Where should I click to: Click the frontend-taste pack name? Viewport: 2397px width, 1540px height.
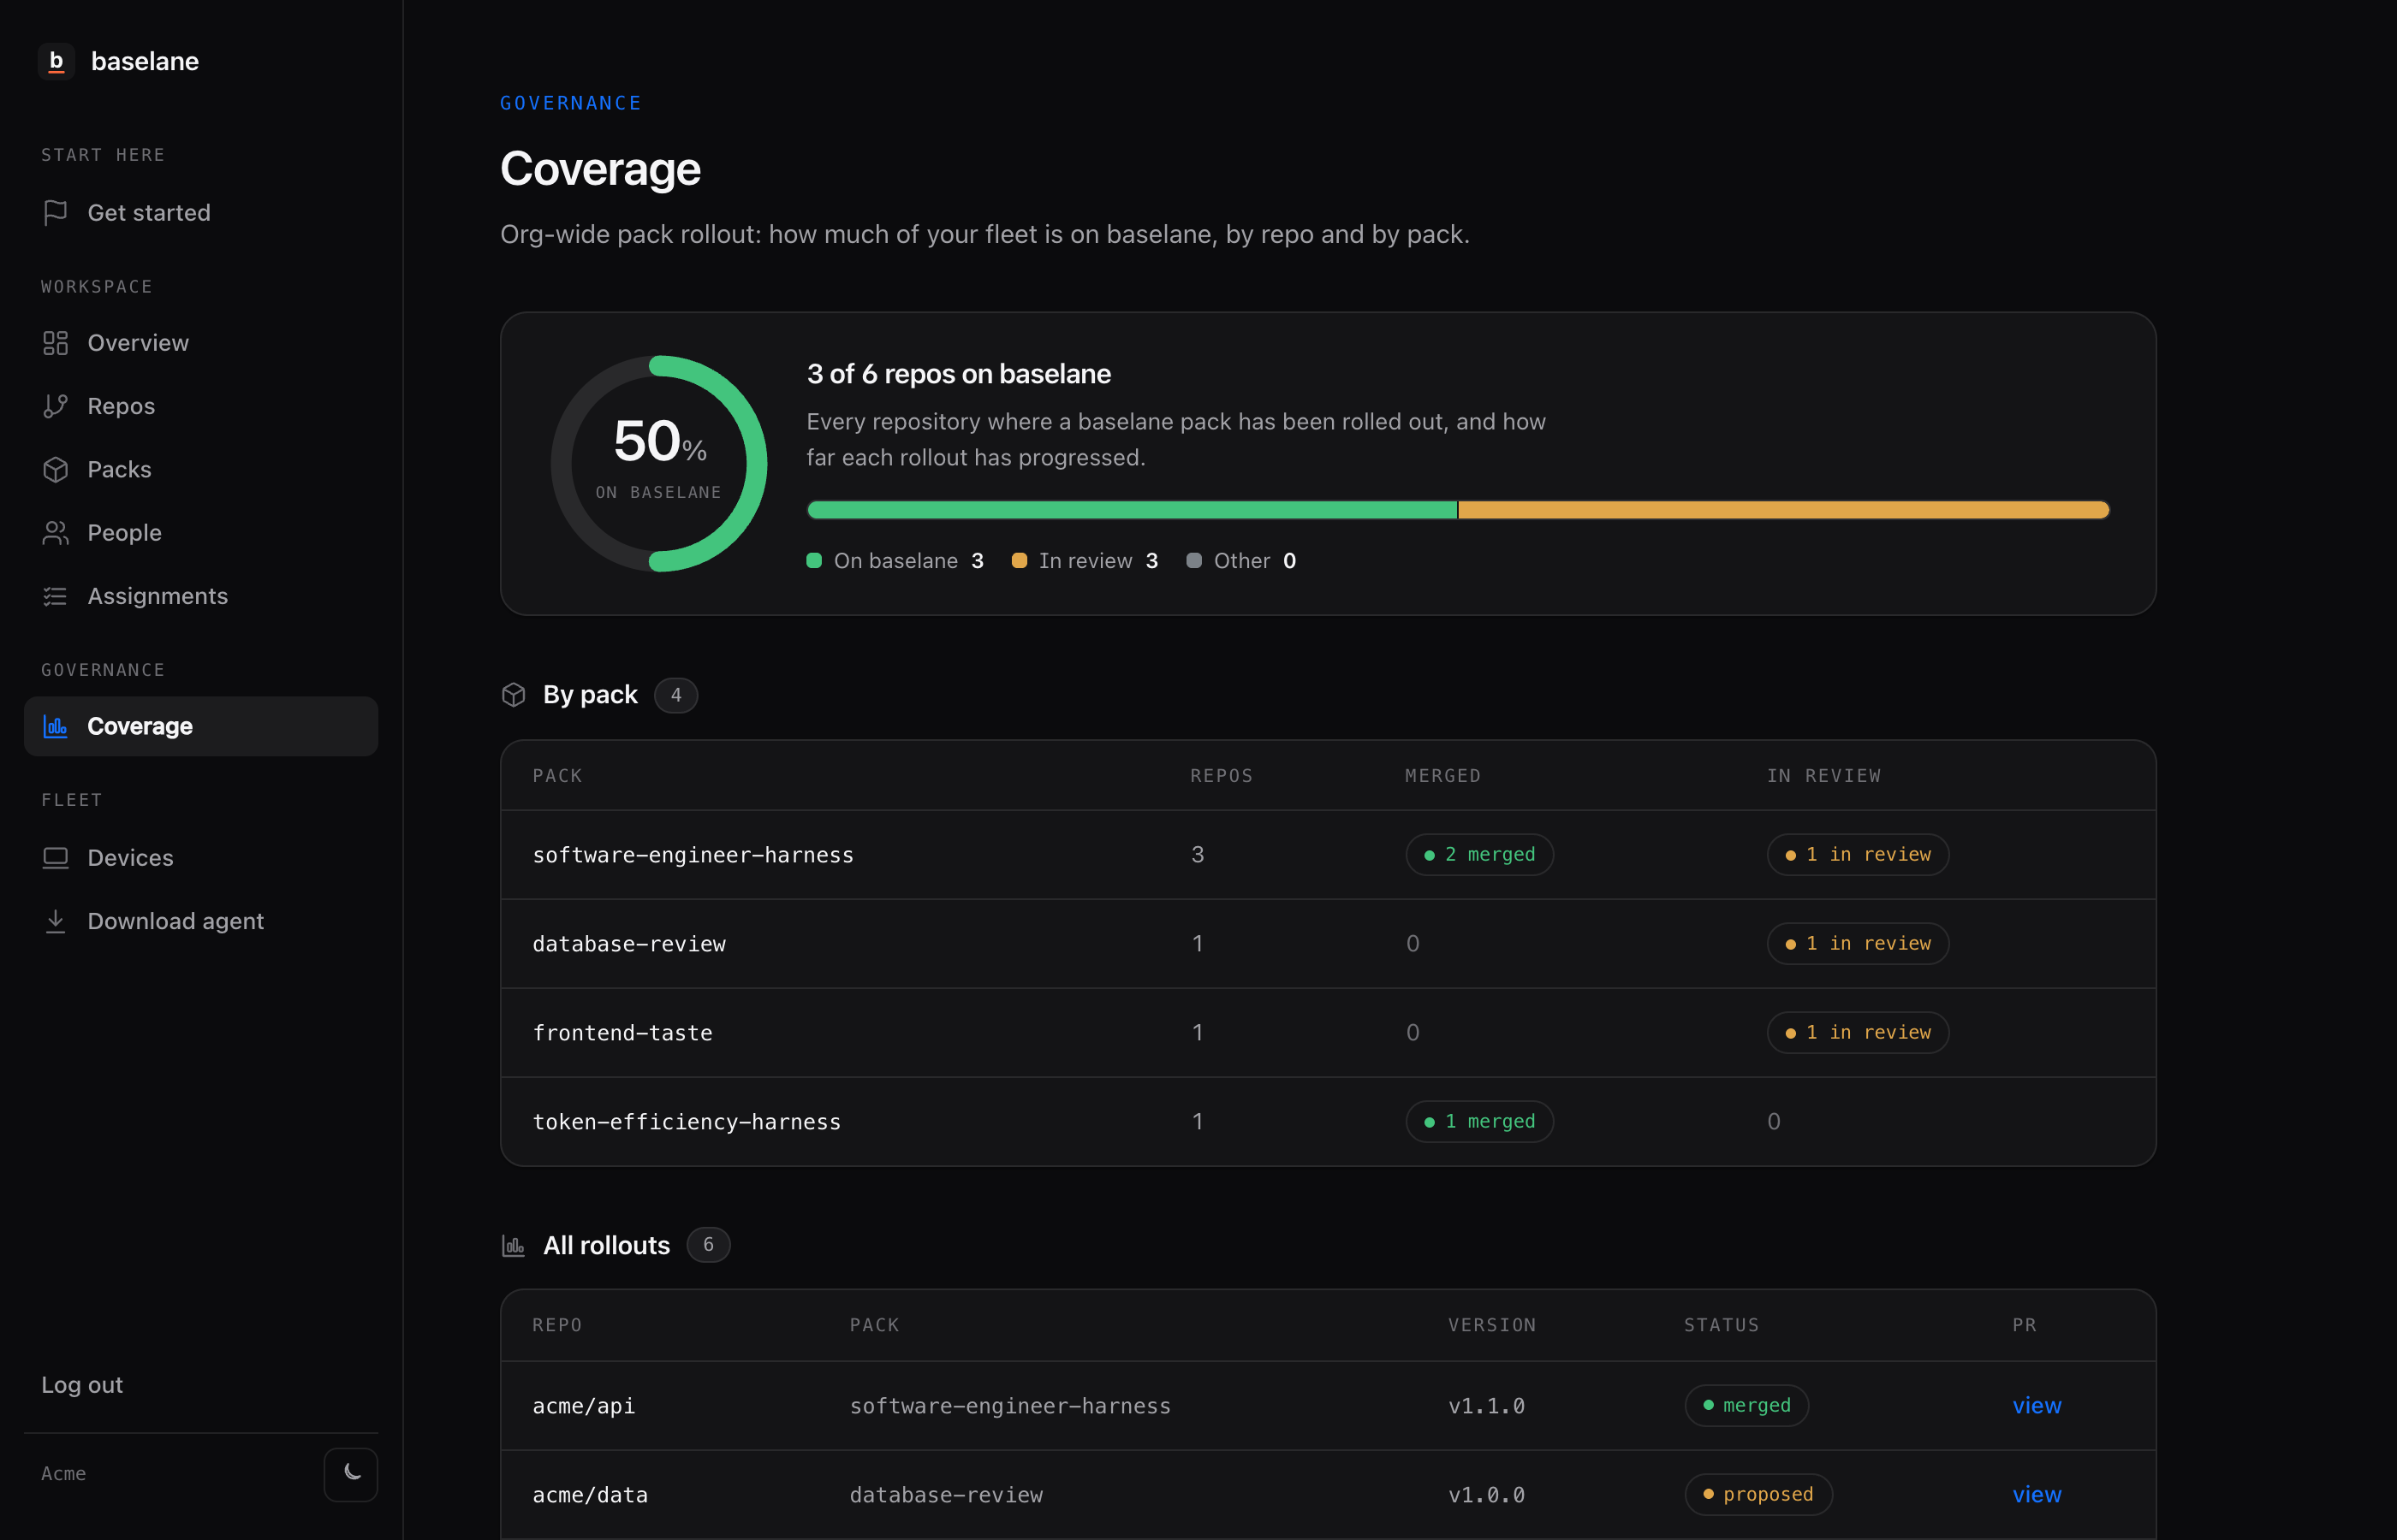(622, 1033)
